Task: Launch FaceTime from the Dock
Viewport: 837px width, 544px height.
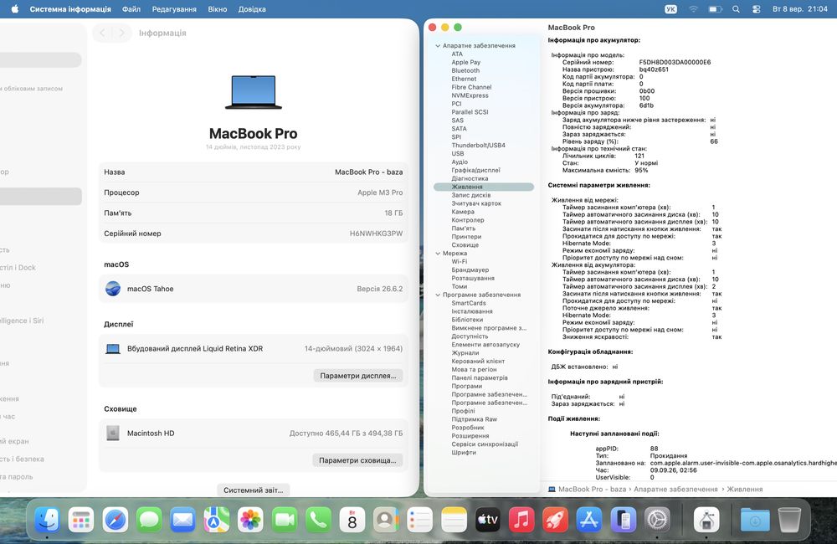Action: tap(285, 520)
